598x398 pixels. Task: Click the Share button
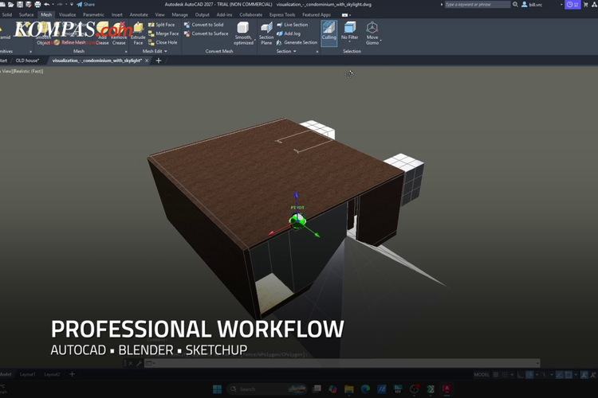86,5
